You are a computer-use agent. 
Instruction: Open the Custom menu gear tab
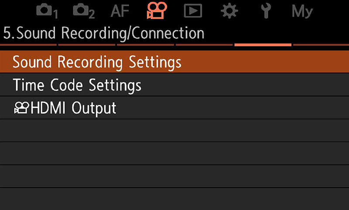(229, 11)
